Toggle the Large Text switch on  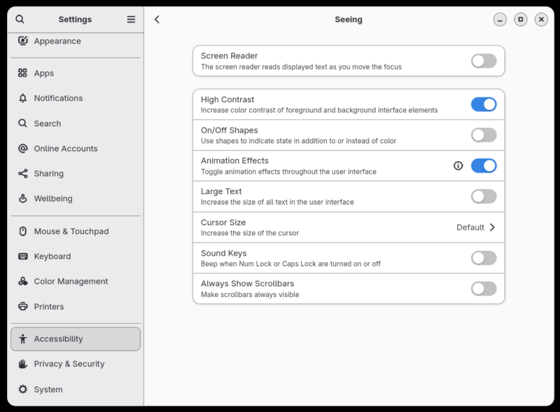click(x=483, y=196)
